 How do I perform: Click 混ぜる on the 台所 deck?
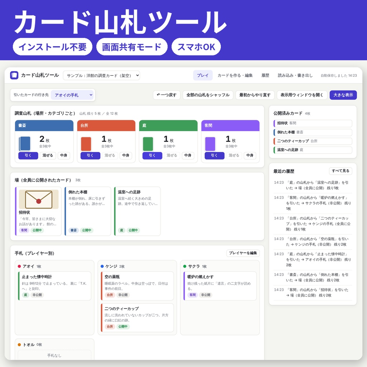[110, 156]
